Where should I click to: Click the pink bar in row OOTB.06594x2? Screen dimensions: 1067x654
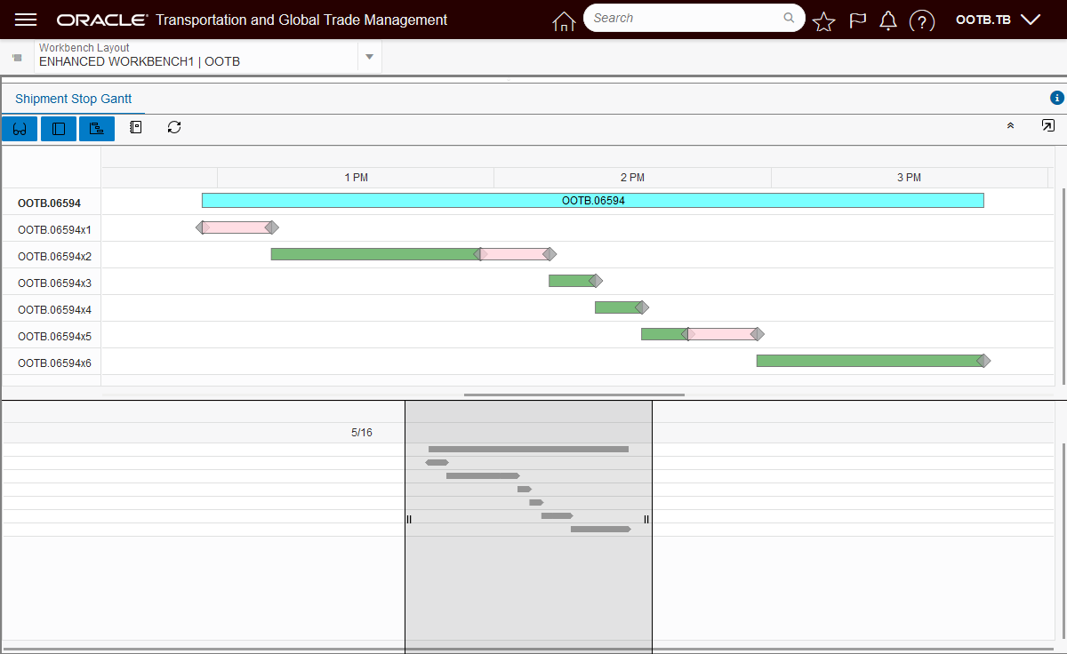click(x=515, y=254)
